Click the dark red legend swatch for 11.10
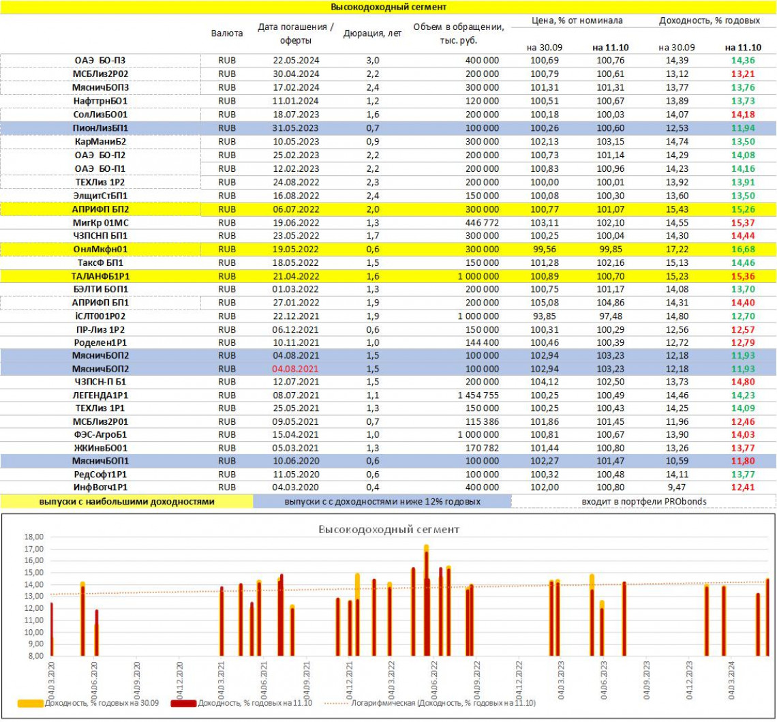The image size is (777, 722). (186, 703)
